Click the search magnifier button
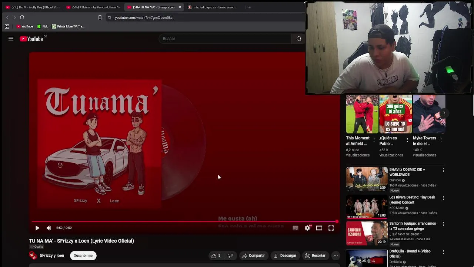Viewport: 474px width, 267px height. click(x=299, y=39)
